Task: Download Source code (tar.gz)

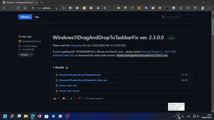Action: [x=69, y=91]
